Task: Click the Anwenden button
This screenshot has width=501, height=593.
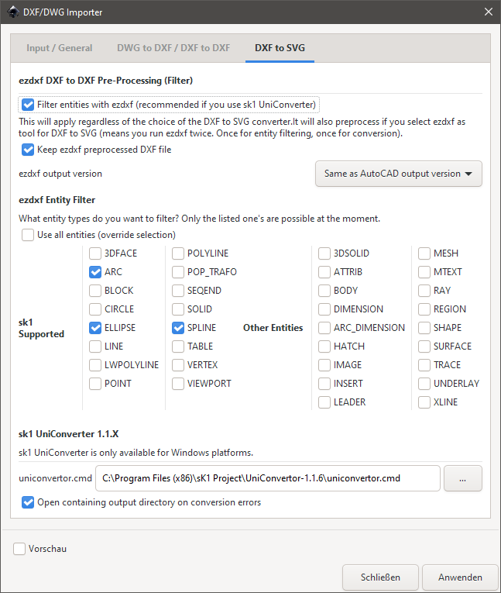Action: click(x=460, y=577)
